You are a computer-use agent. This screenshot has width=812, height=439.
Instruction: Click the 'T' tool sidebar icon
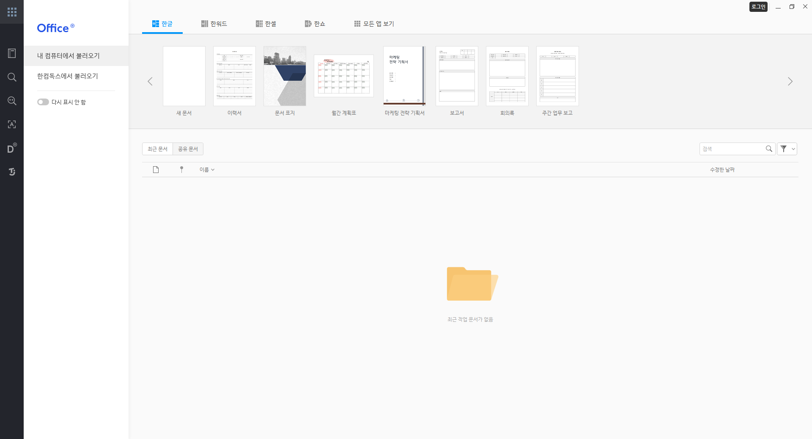(x=12, y=172)
